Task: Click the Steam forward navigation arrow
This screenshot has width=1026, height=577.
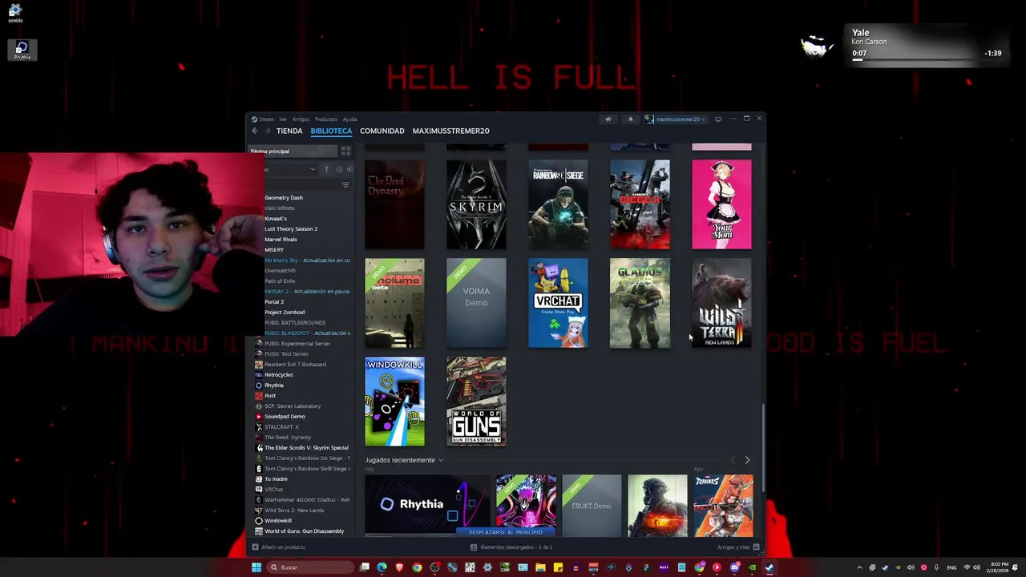Action: pos(268,131)
